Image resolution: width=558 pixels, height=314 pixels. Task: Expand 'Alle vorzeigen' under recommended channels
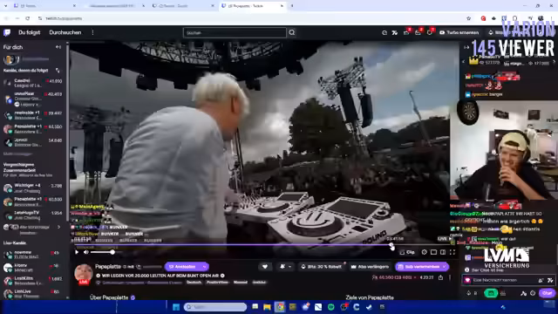[33, 227]
